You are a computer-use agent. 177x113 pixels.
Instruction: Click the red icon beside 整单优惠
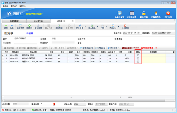point(54,104)
